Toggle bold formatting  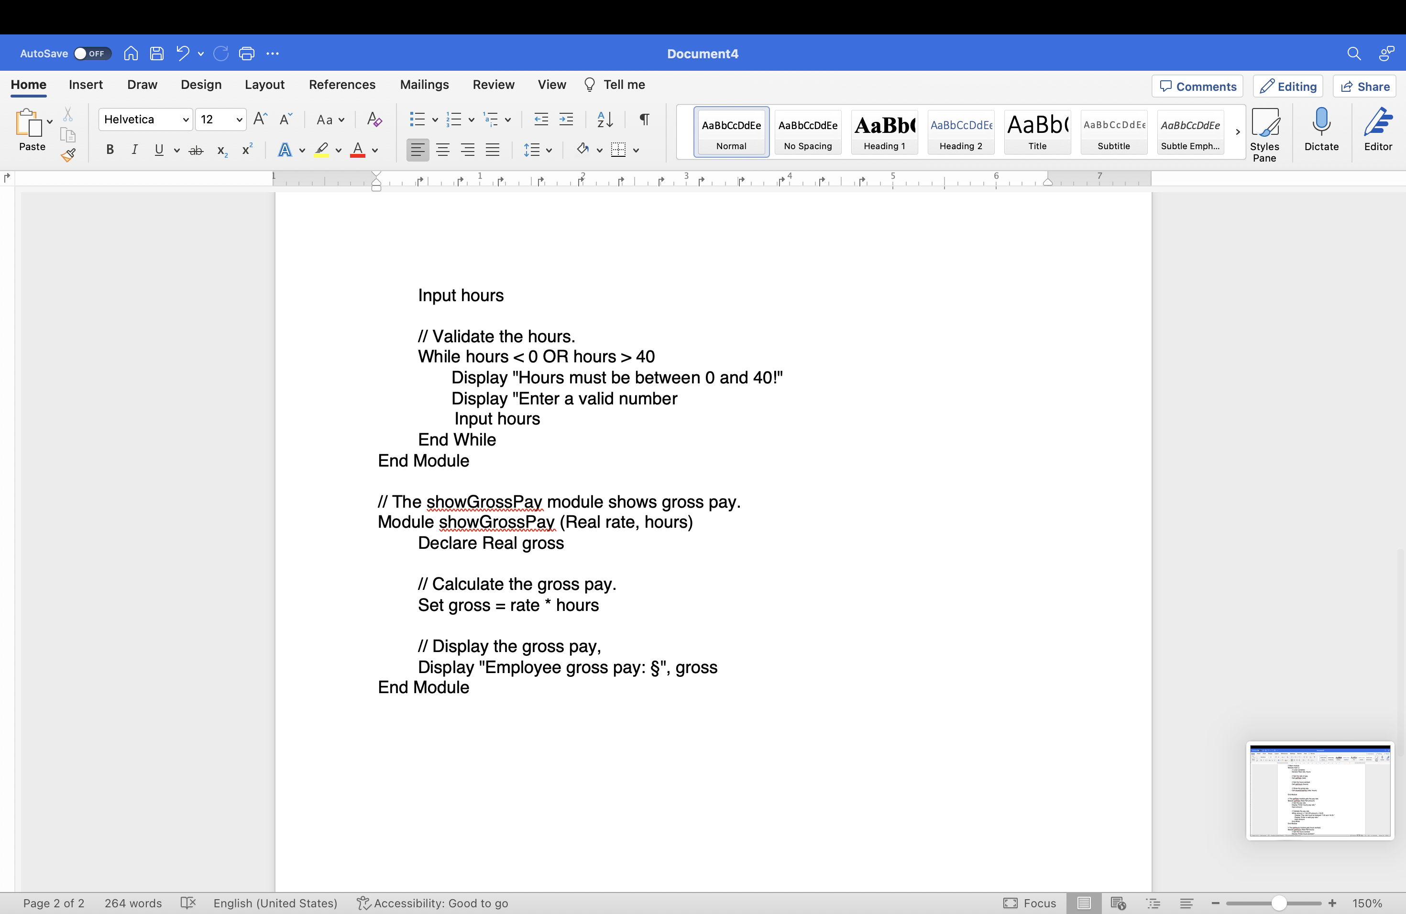pos(110,150)
